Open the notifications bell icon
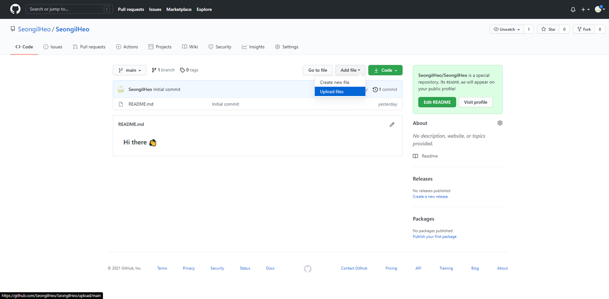Screen dimensions: 609x299 pos(573,10)
